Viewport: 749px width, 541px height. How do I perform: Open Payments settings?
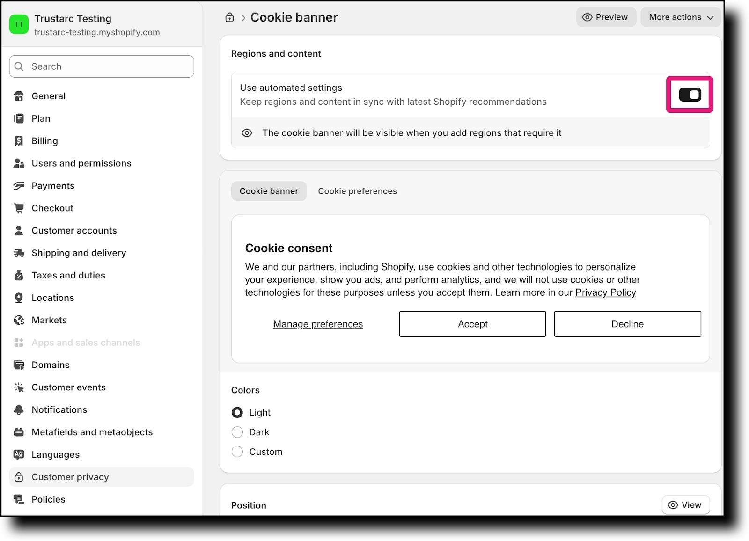102,186
